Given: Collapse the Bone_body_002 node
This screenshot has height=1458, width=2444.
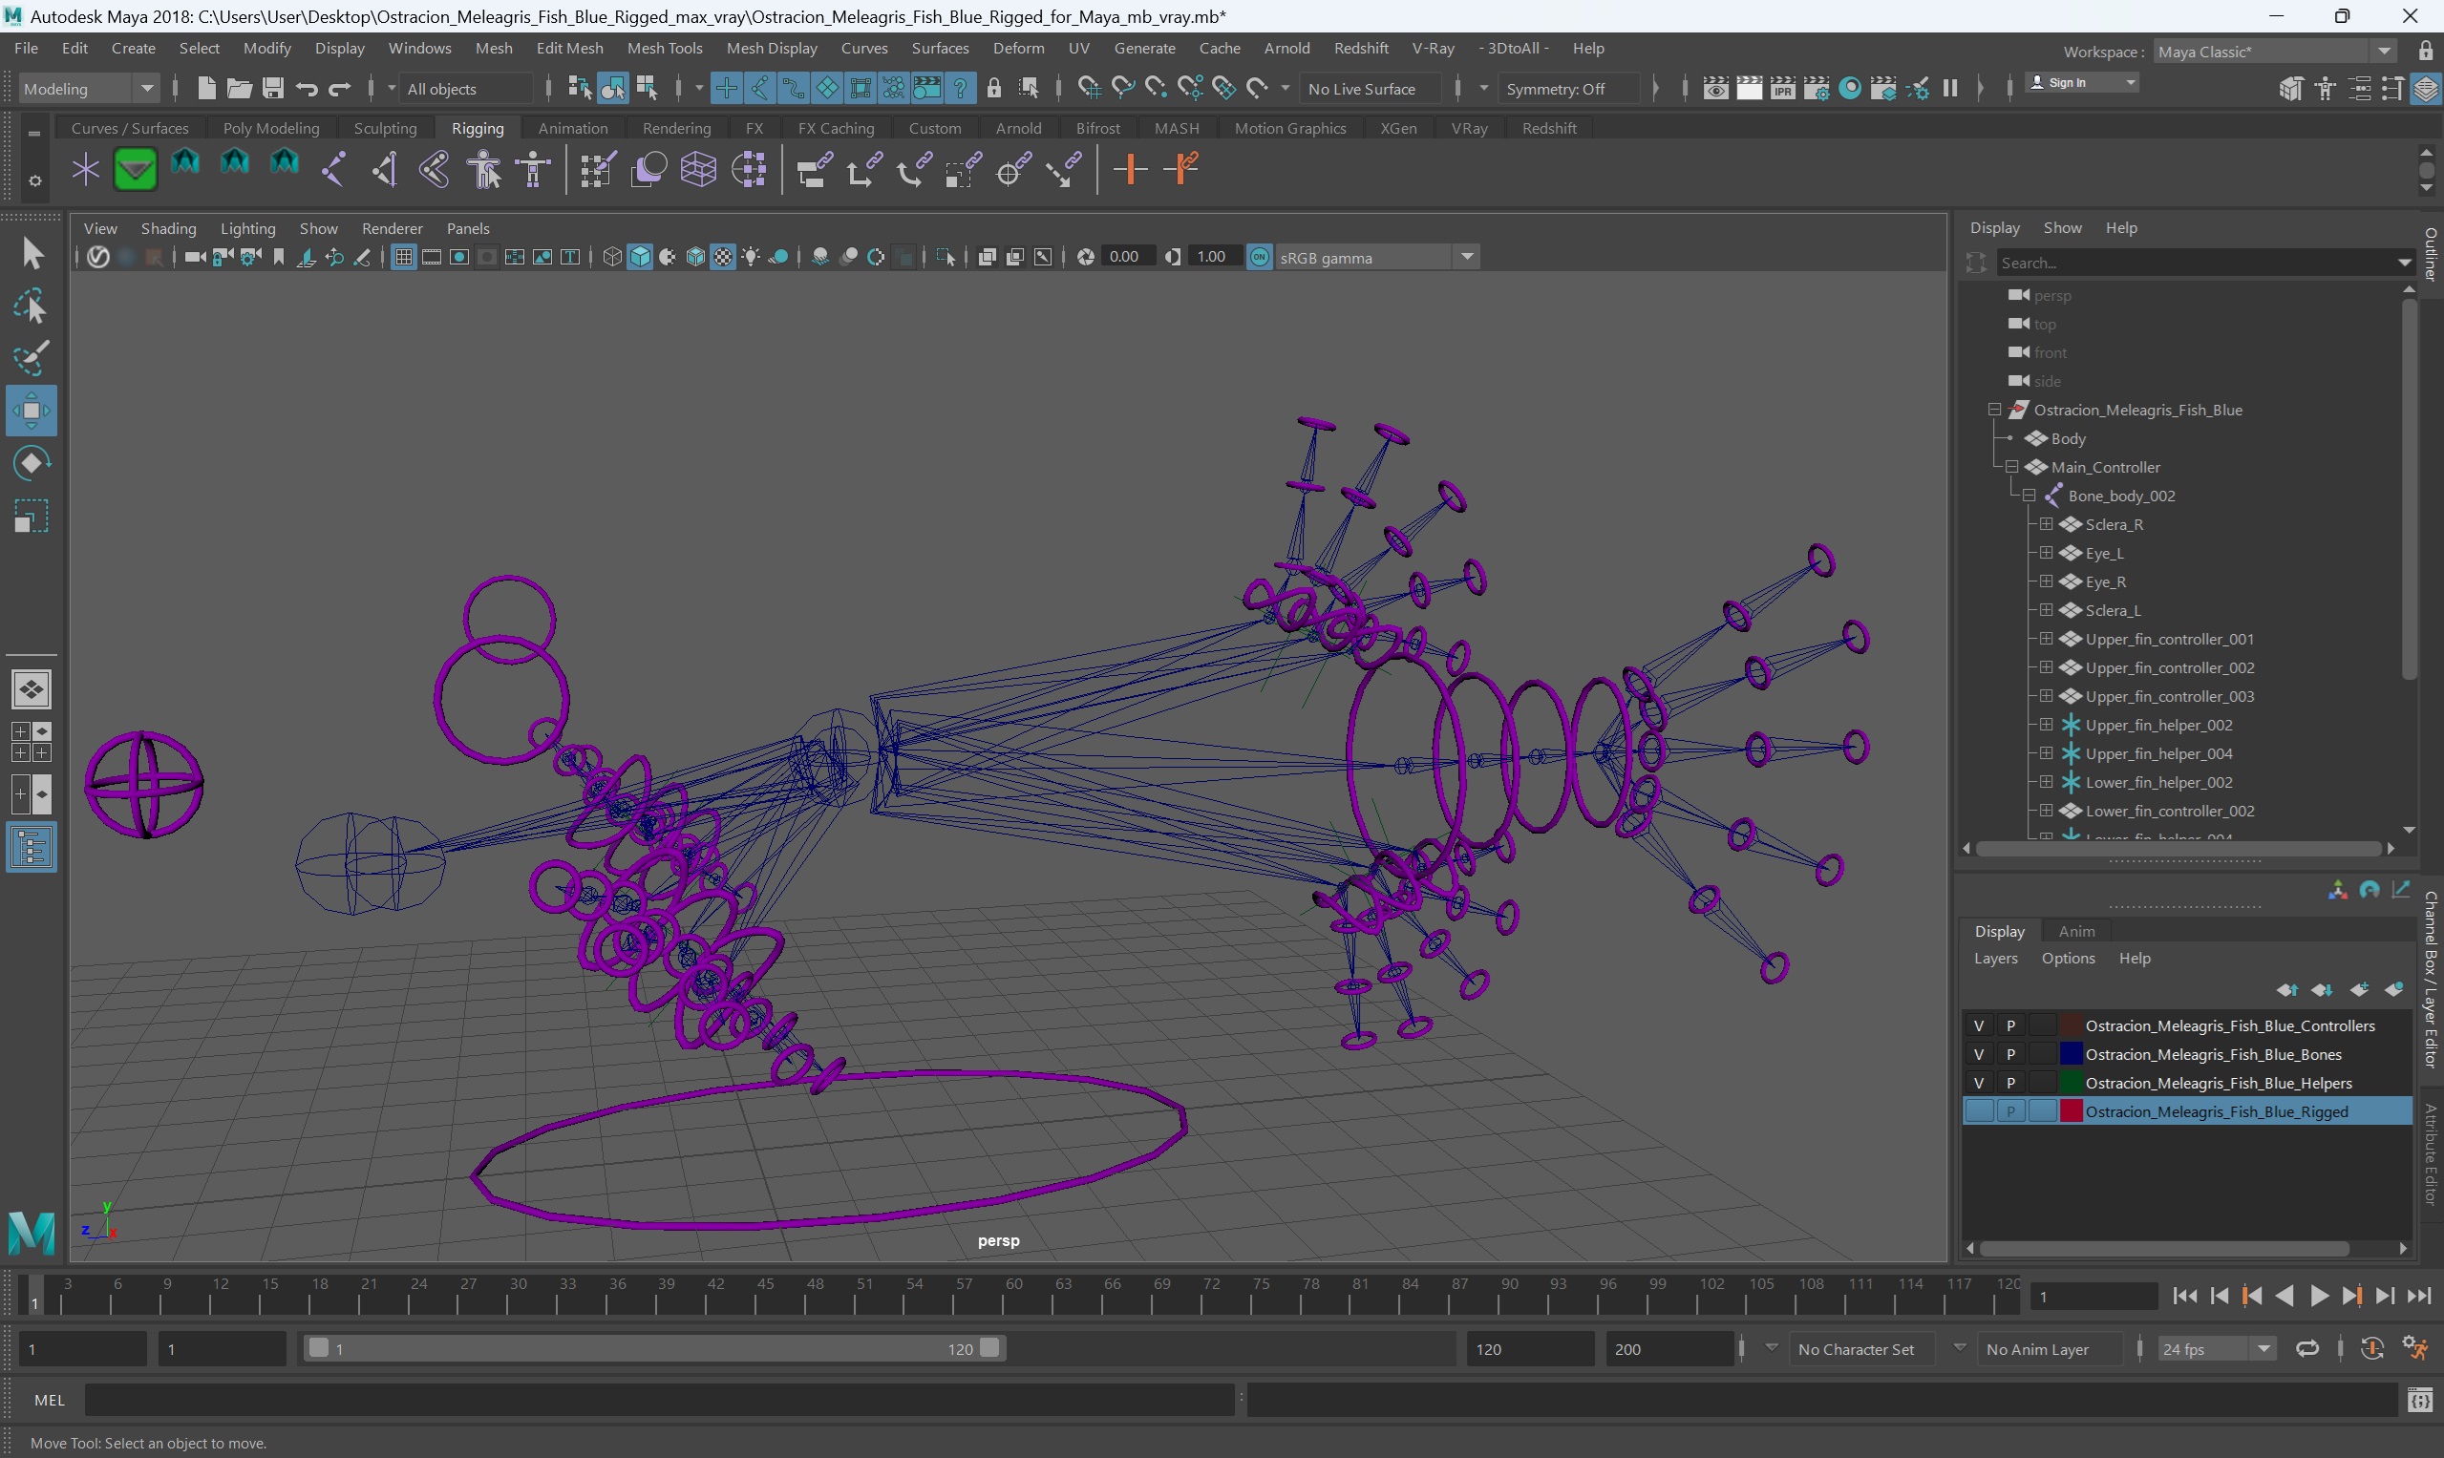Looking at the screenshot, I should (x=2029, y=496).
